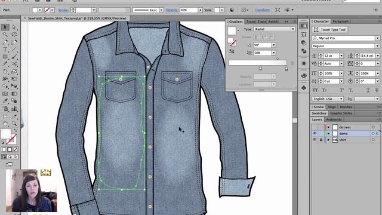This screenshot has width=382, height=215.
Task: Open the gradient angle 90° dropdown
Action: tap(274, 45)
